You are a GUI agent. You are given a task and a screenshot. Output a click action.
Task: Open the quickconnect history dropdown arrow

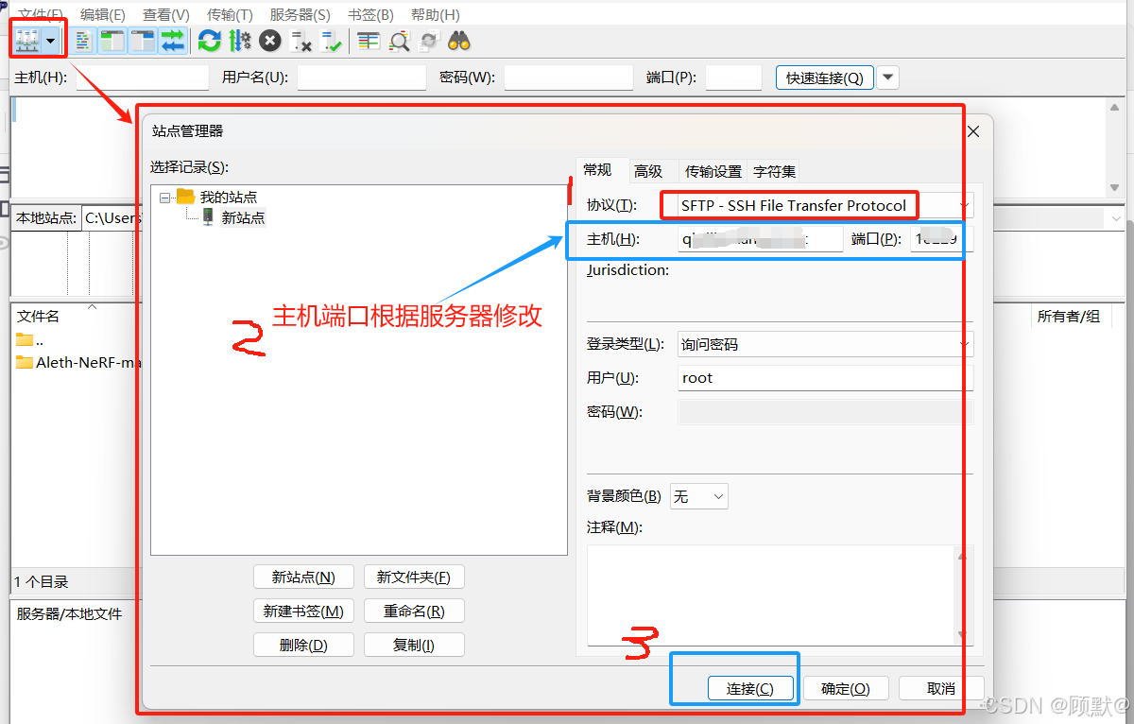coord(887,78)
